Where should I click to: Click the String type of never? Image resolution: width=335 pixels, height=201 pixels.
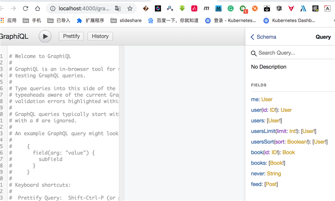click(x=274, y=174)
